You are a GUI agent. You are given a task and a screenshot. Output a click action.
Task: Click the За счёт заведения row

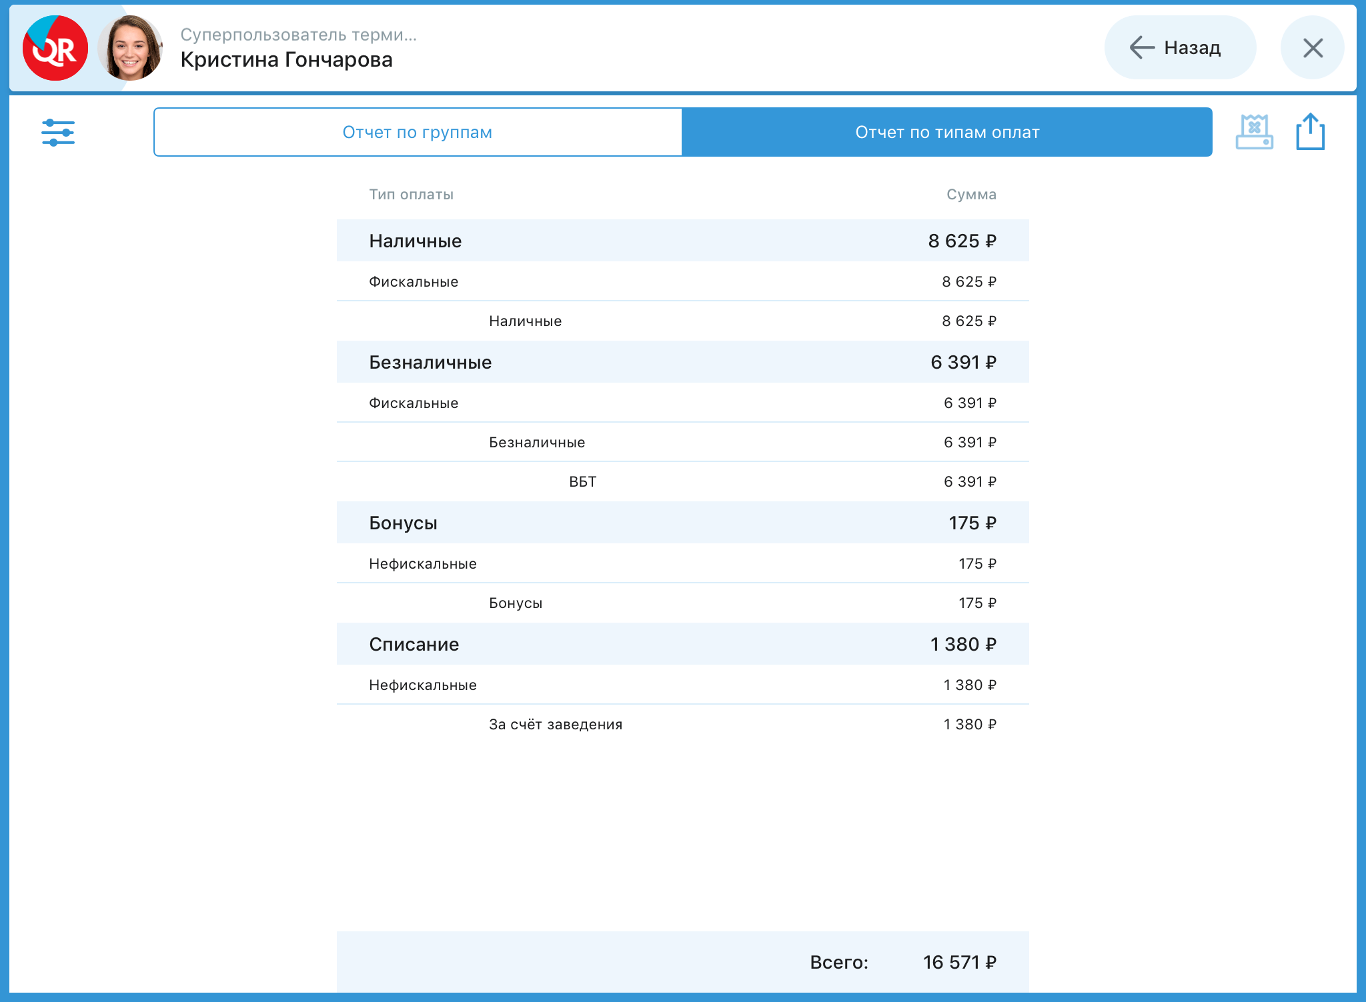[682, 724]
